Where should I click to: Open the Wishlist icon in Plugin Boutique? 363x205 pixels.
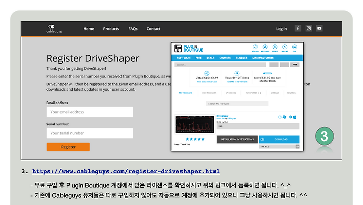pyautogui.click(x=285, y=48)
